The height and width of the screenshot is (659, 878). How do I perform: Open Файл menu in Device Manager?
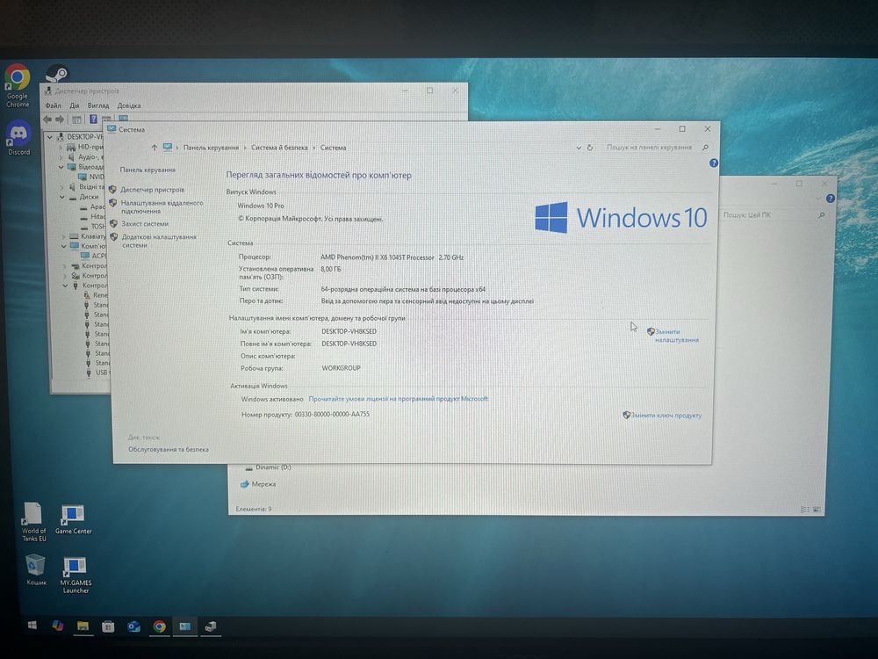(x=54, y=105)
